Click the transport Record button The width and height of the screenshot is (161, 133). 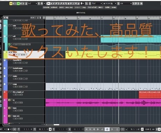[x=117, y=129]
